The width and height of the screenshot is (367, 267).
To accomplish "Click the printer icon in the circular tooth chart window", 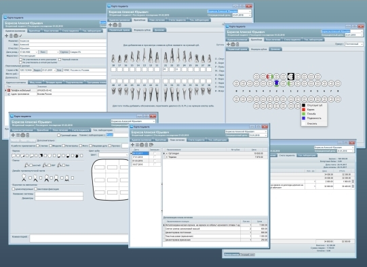I will tap(233, 44).
